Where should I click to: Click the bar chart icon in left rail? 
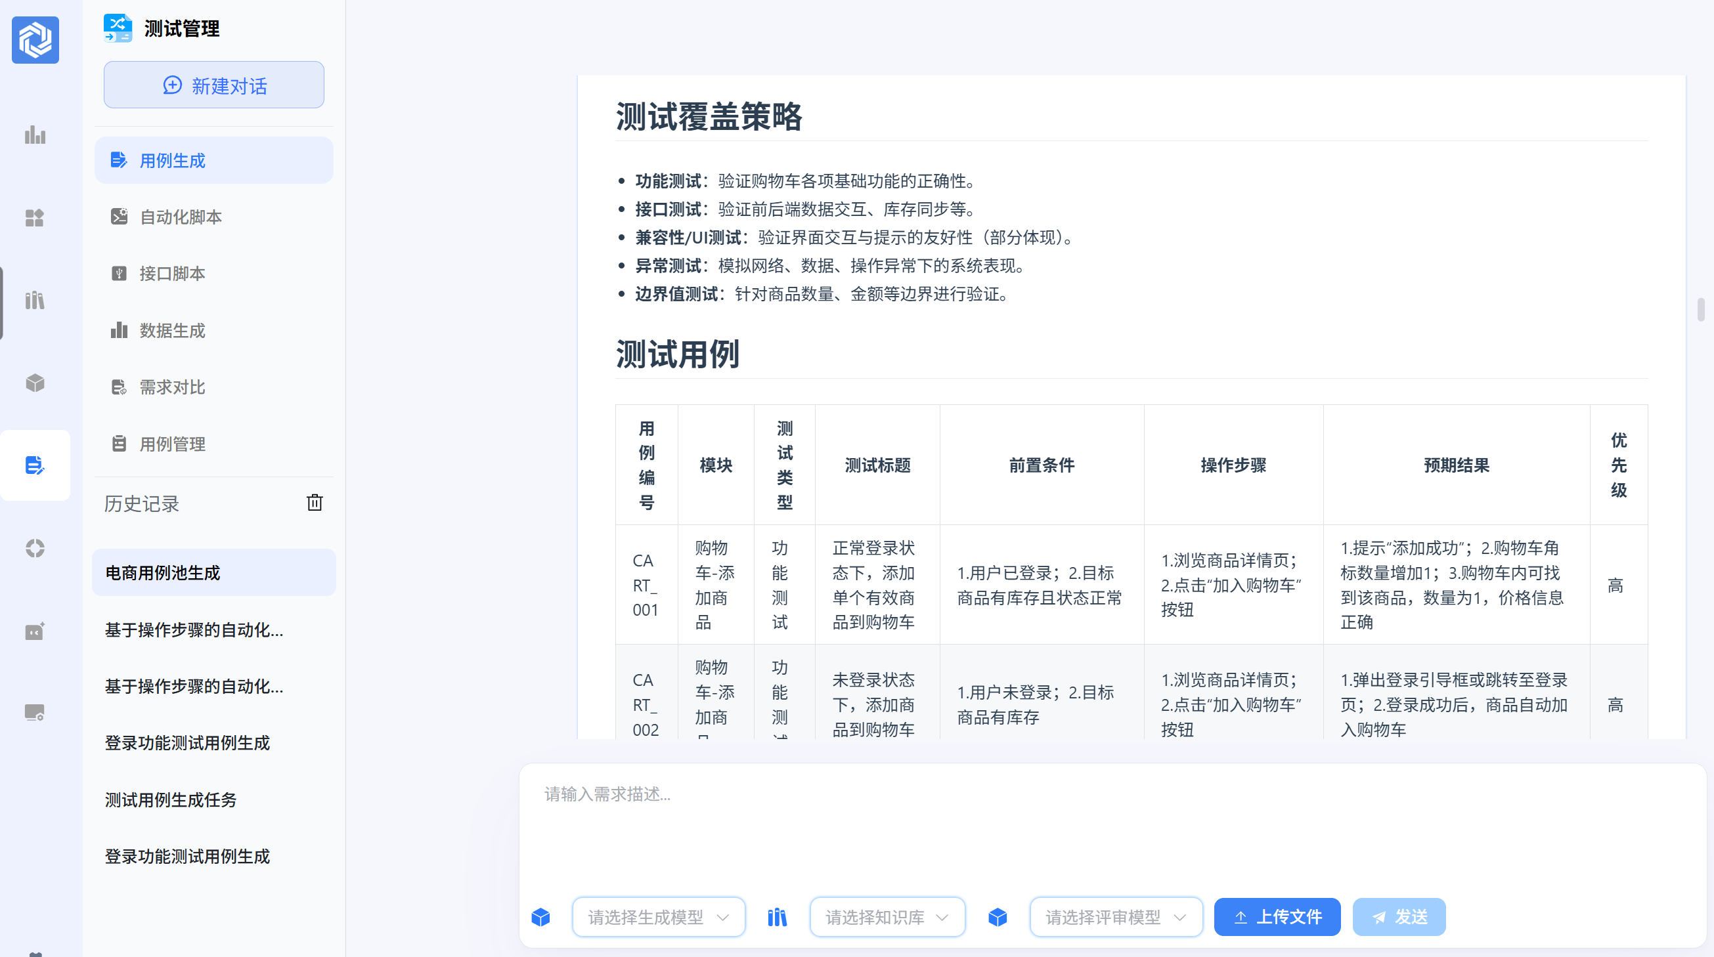point(35,135)
